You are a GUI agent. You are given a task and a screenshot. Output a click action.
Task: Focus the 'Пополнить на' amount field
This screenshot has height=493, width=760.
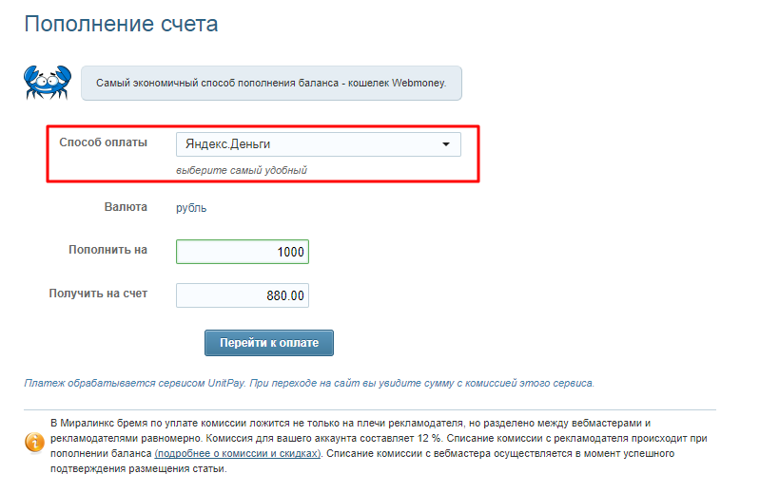click(x=243, y=252)
